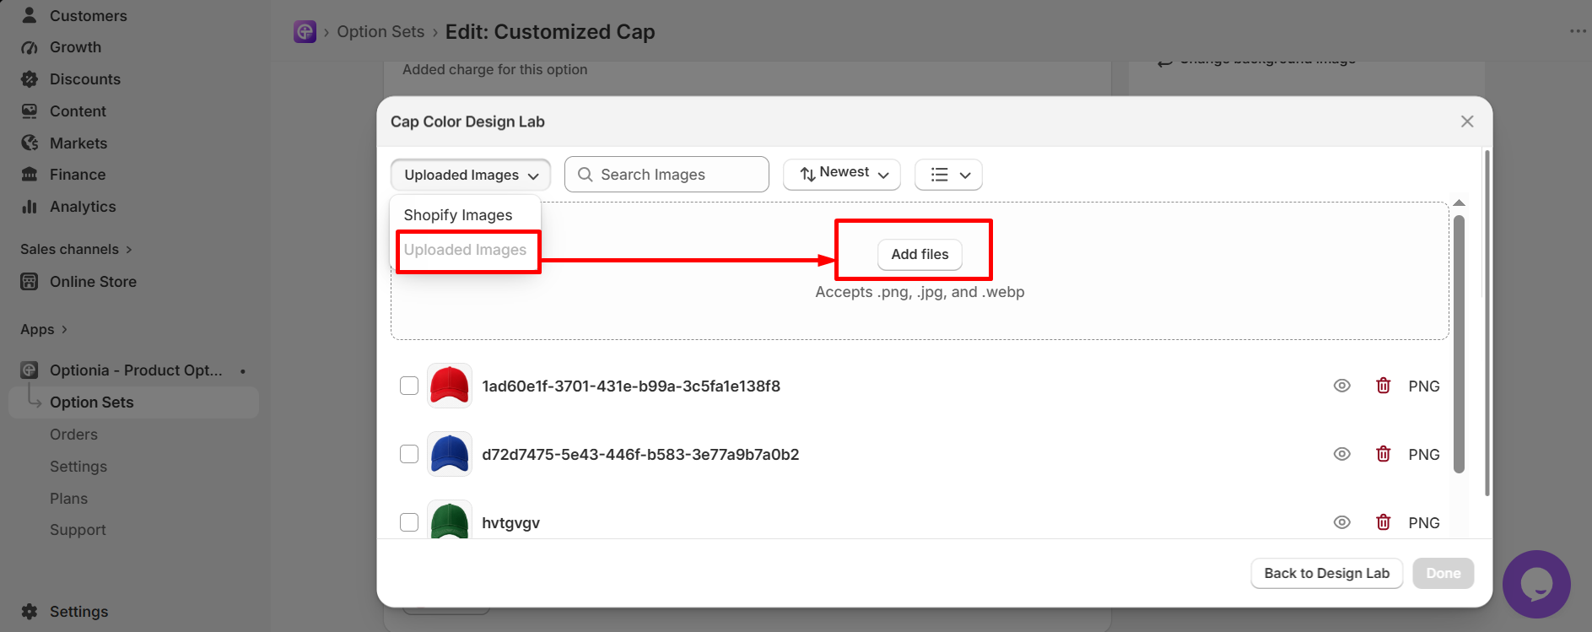
Task: Delete the d72d7475 image with trash icon
Action: tap(1384, 454)
